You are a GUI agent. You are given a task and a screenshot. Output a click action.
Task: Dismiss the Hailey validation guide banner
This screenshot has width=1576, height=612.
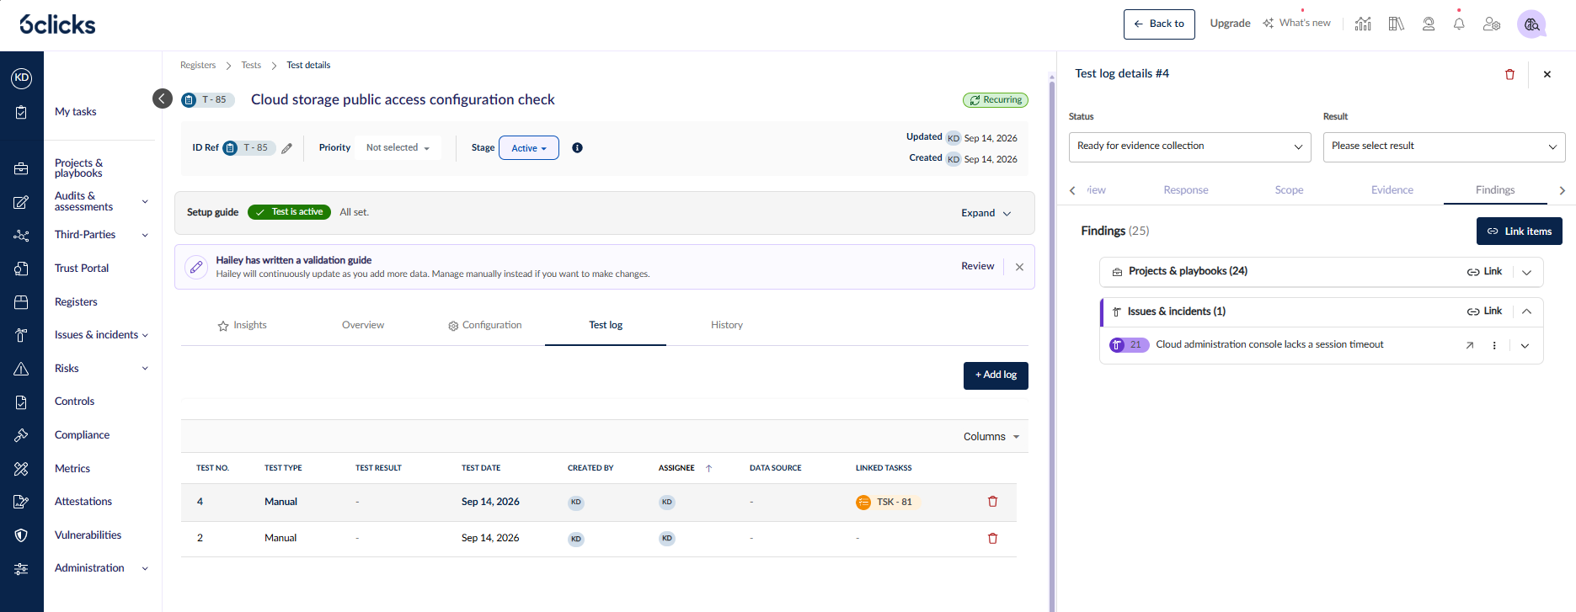click(1019, 267)
